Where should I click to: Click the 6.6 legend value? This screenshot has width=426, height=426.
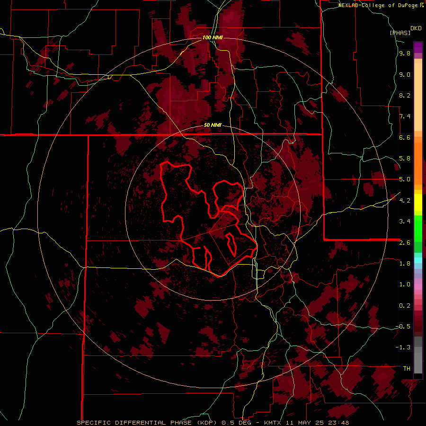point(405,137)
